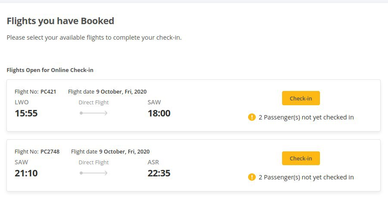Click warning icon on PC421 flight card
This screenshot has height=207, width=388.
coord(251,117)
